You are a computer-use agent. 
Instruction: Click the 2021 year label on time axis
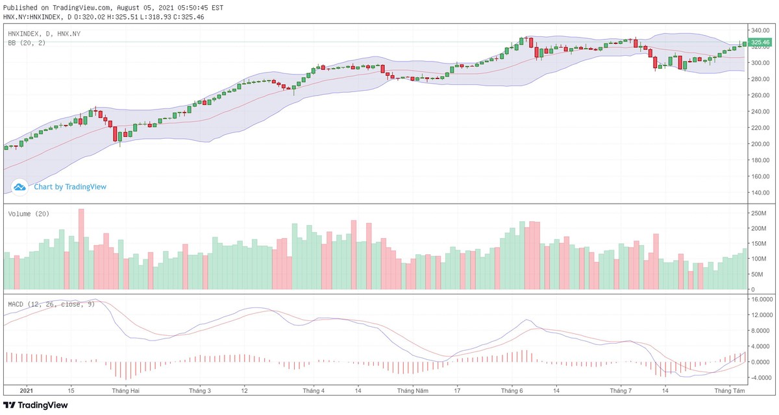[26, 391]
